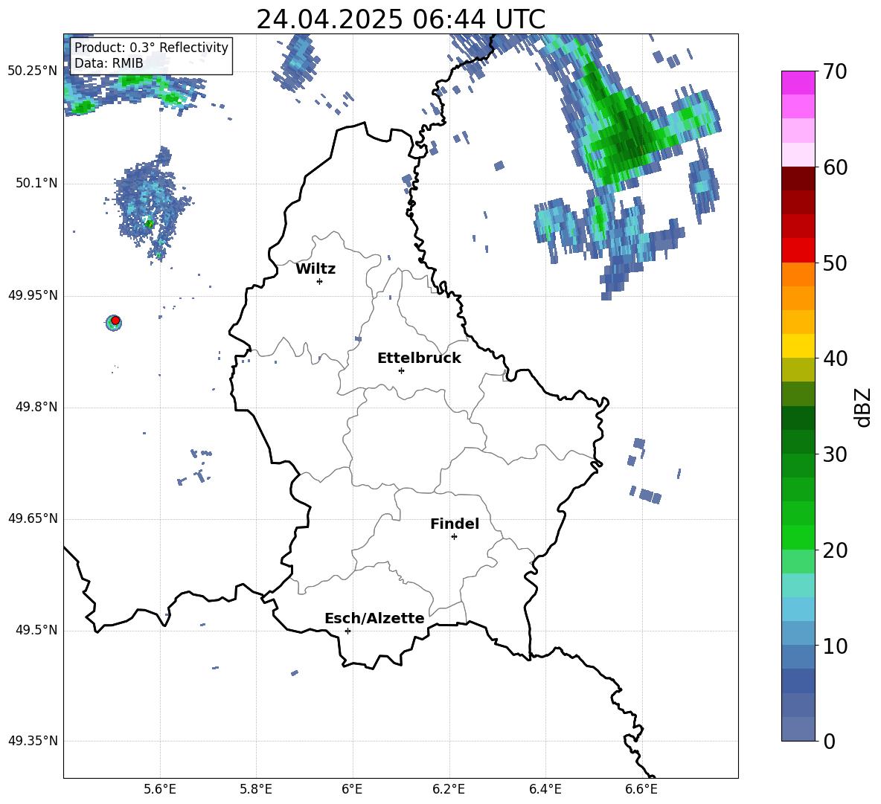881x804 pixels.
Task: Click the 6.2°E longitude label
Action: tap(449, 790)
